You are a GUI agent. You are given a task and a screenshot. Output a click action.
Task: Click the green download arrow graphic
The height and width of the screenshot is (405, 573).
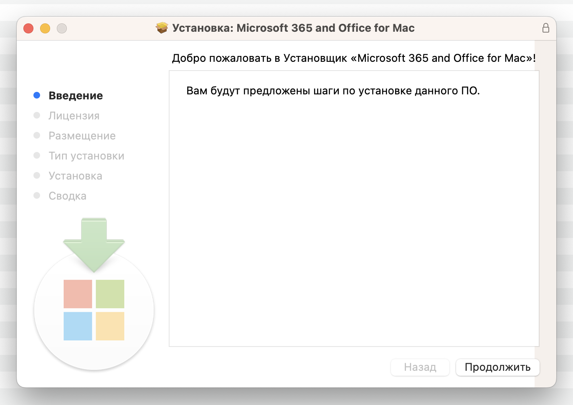tap(94, 245)
